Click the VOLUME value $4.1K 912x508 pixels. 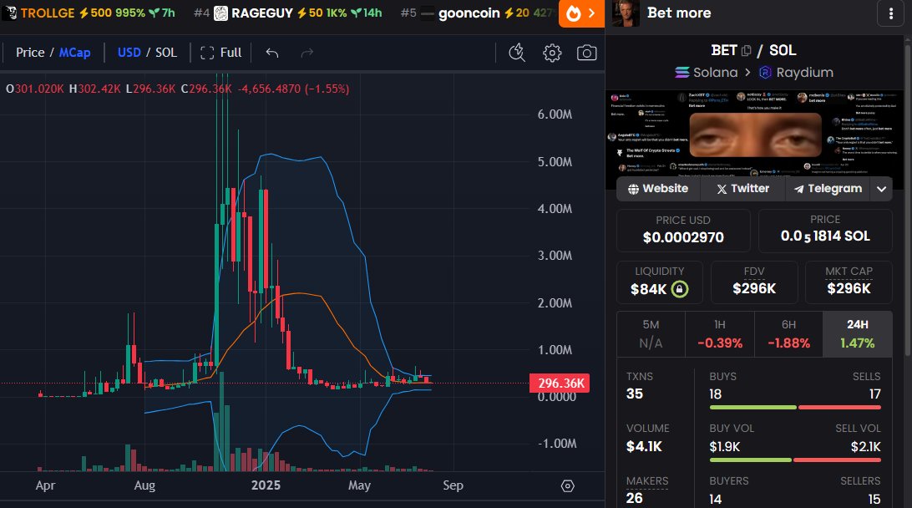click(644, 446)
